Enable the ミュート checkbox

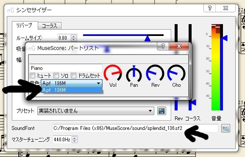[x=32, y=76]
